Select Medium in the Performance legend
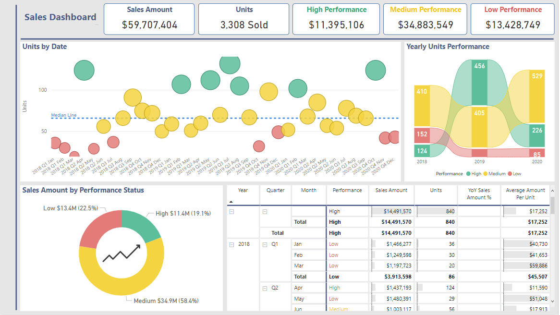This screenshot has height=315, width=560. click(494, 173)
